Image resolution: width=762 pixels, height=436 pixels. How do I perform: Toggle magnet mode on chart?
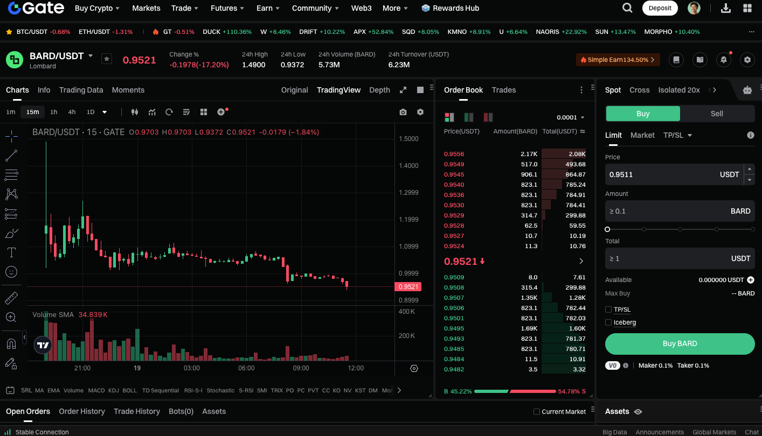11,343
